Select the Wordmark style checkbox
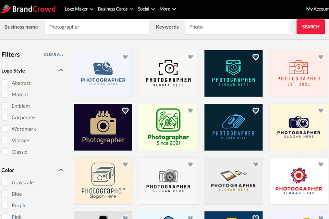 tap(5, 129)
